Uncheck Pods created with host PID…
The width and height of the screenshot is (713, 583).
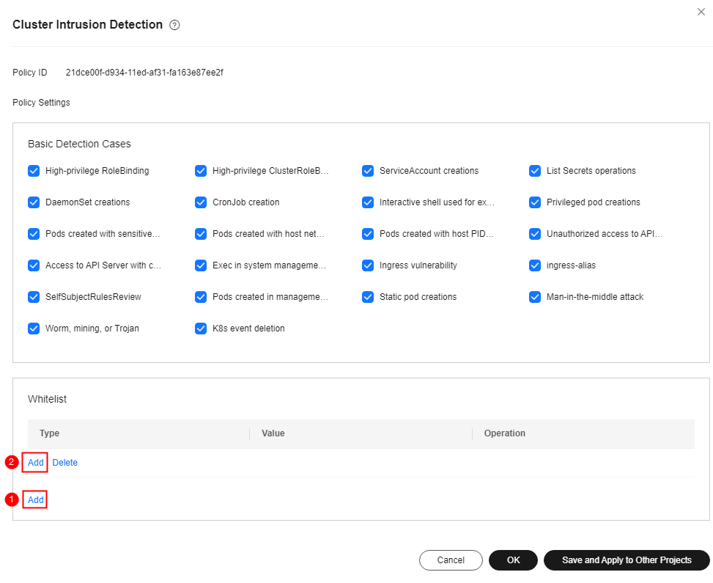(x=368, y=234)
